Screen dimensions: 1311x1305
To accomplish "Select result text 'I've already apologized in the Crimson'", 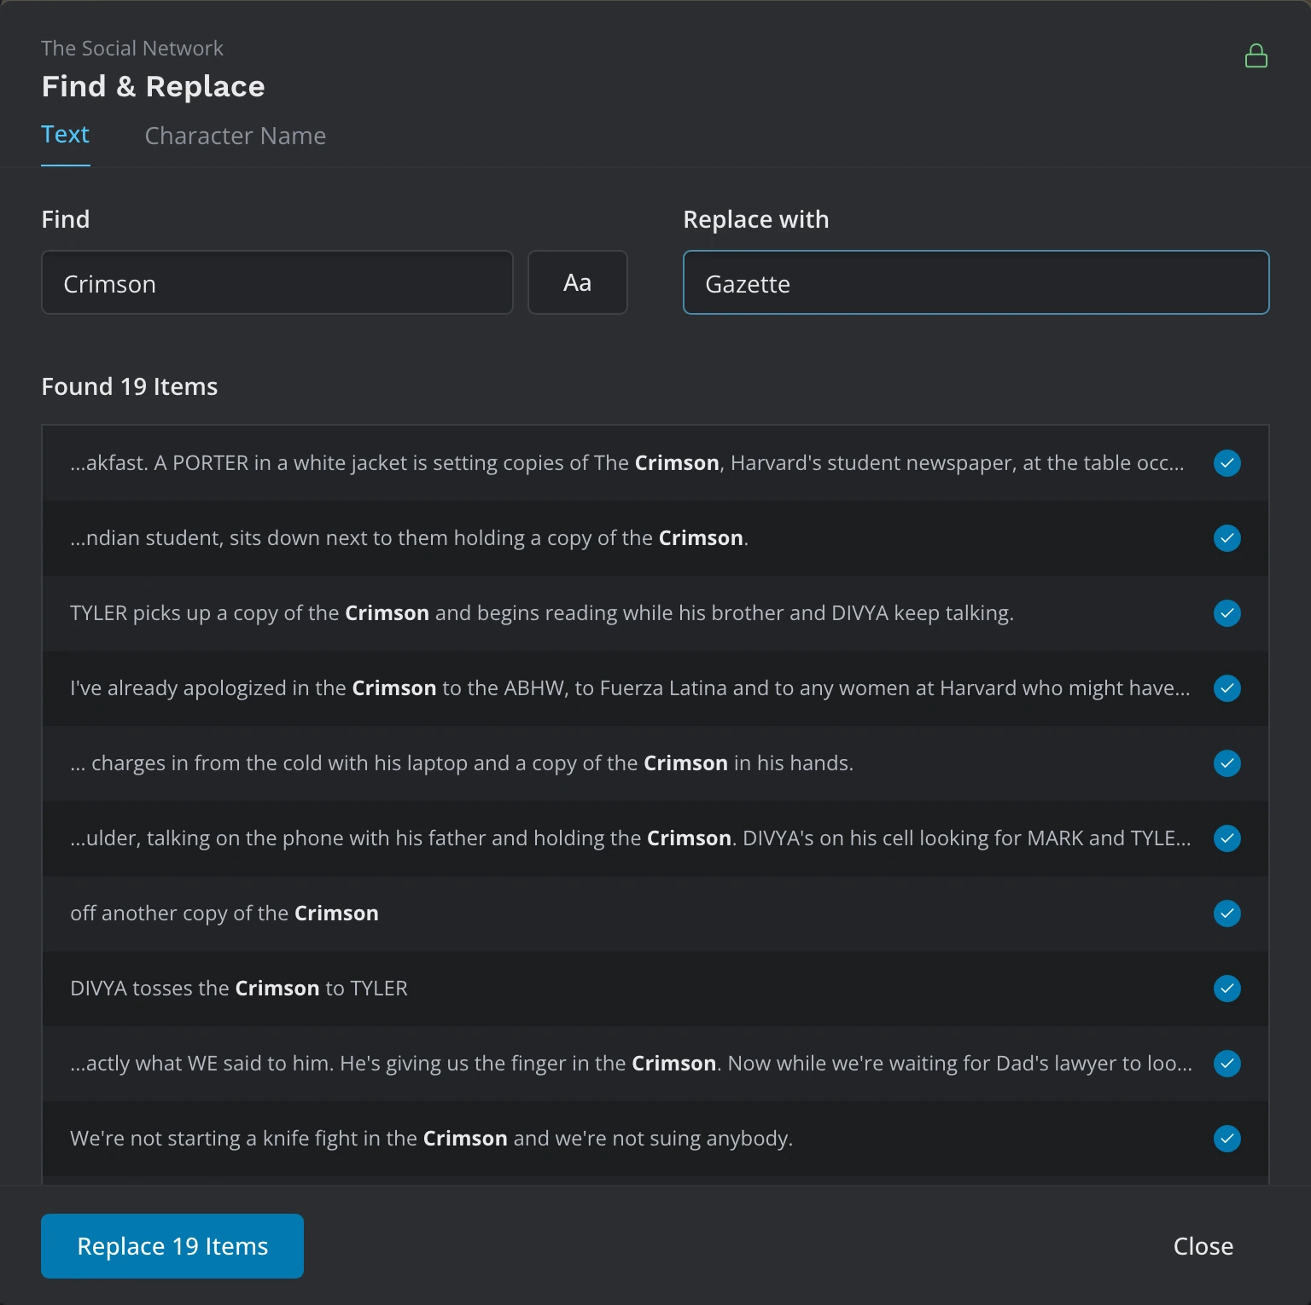I will 253,688.
